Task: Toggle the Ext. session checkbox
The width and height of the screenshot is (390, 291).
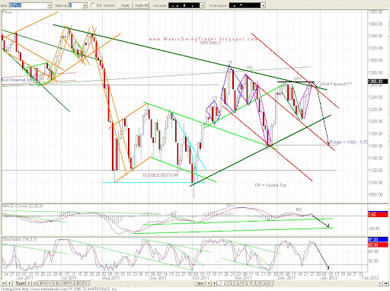Action: [93, 5]
